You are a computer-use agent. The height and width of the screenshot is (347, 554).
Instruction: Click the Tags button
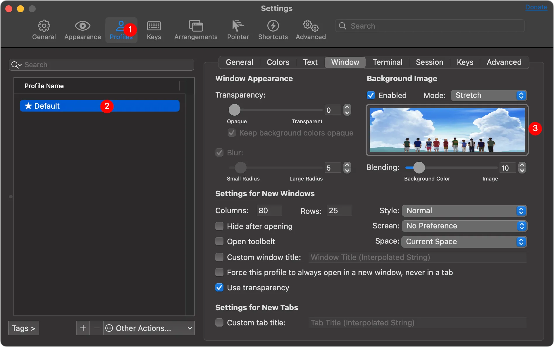point(23,328)
